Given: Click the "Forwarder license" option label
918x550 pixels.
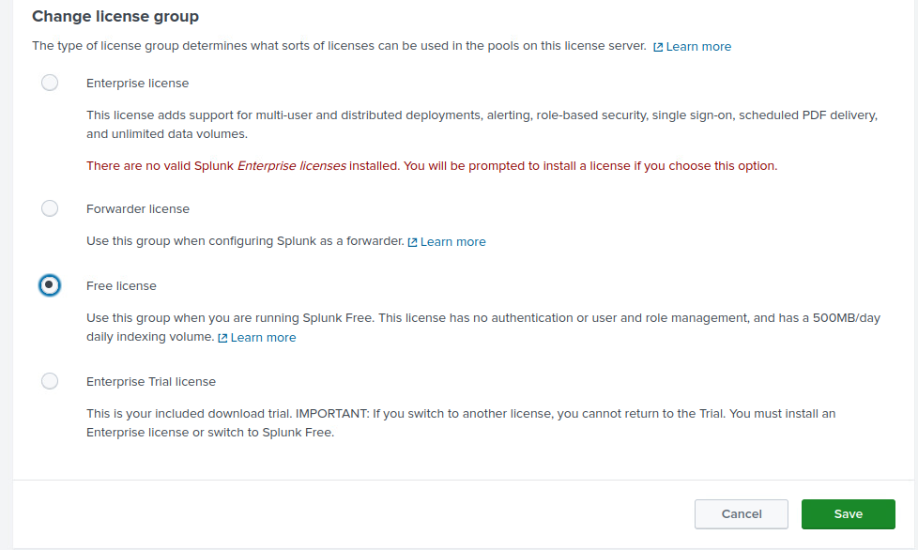Looking at the screenshot, I should 138,209.
